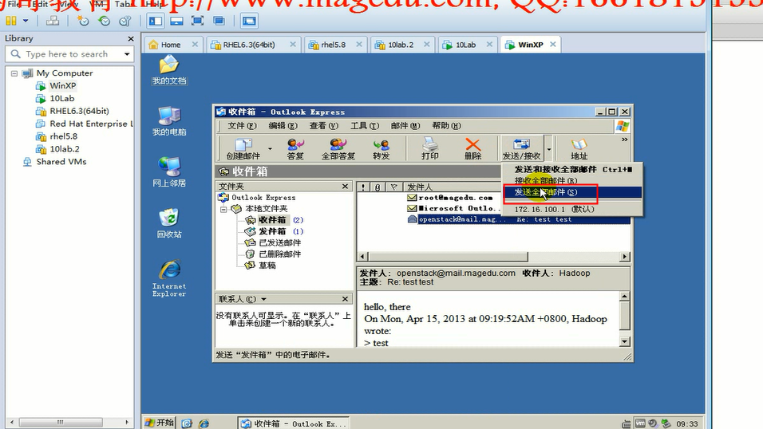Screen dimensions: 763x429
Task: Toggle the 发送/接收 dropdown arrow
Action: [x=548, y=148]
